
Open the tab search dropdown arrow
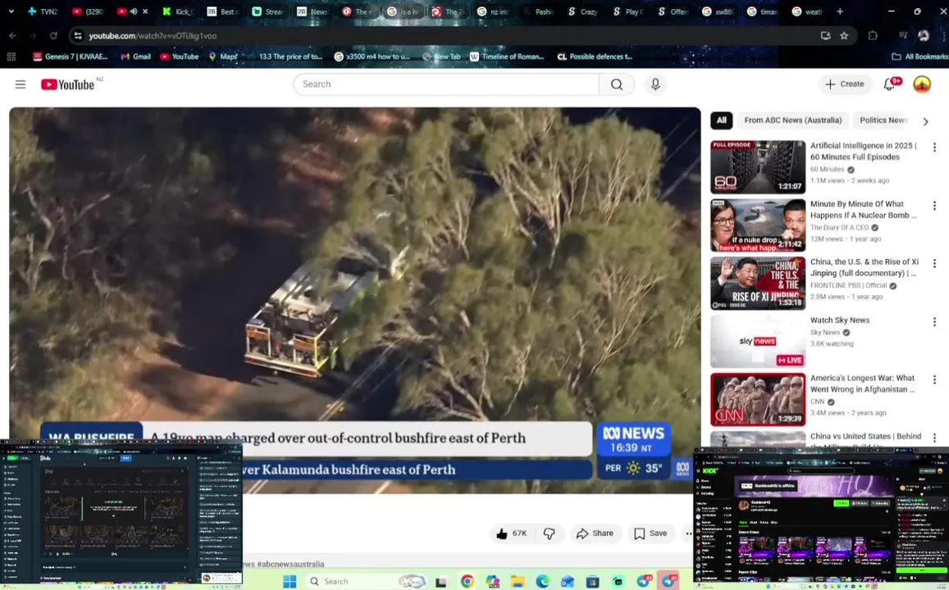pyautogui.click(x=11, y=11)
